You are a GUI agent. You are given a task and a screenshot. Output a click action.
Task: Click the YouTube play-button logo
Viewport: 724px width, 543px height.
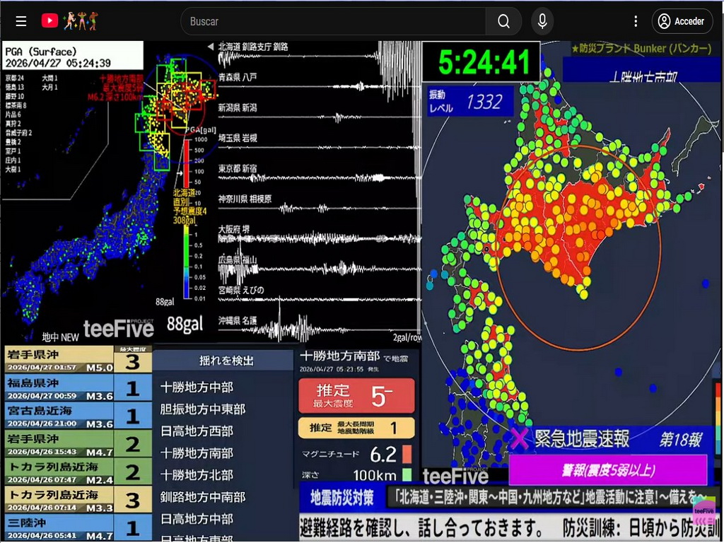(x=49, y=21)
